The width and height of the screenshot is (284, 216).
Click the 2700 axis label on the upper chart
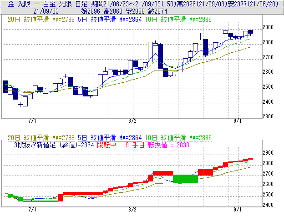pos(268,57)
